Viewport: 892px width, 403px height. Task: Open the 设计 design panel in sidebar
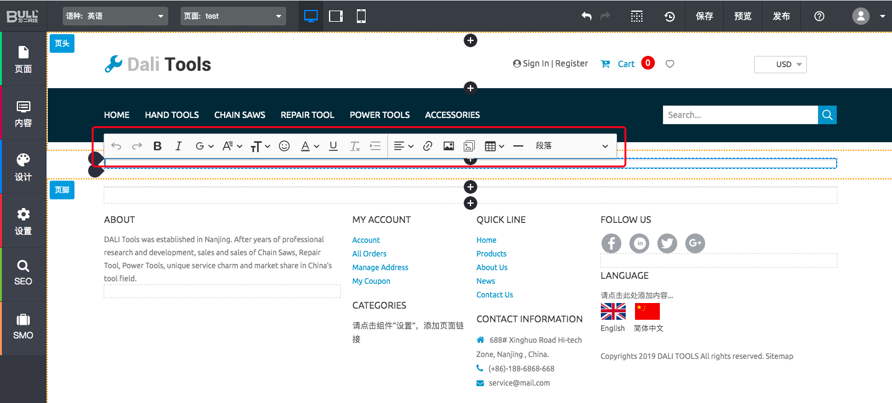tap(23, 167)
